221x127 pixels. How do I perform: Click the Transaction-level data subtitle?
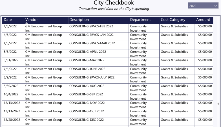pyautogui.click(x=114, y=9)
